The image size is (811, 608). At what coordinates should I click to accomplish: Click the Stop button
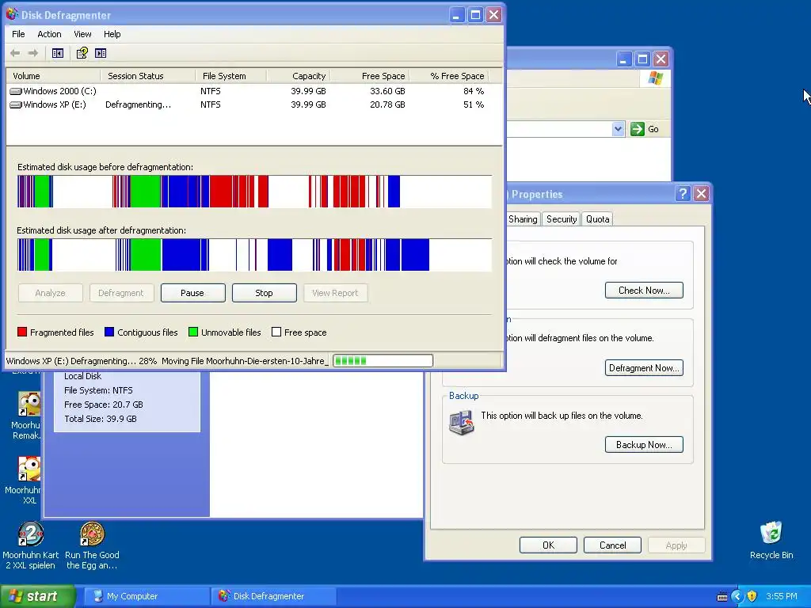click(265, 293)
